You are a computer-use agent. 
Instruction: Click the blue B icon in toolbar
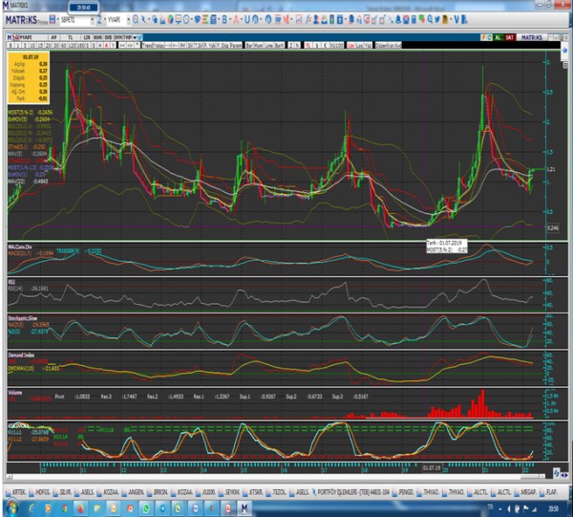(x=224, y=19)
